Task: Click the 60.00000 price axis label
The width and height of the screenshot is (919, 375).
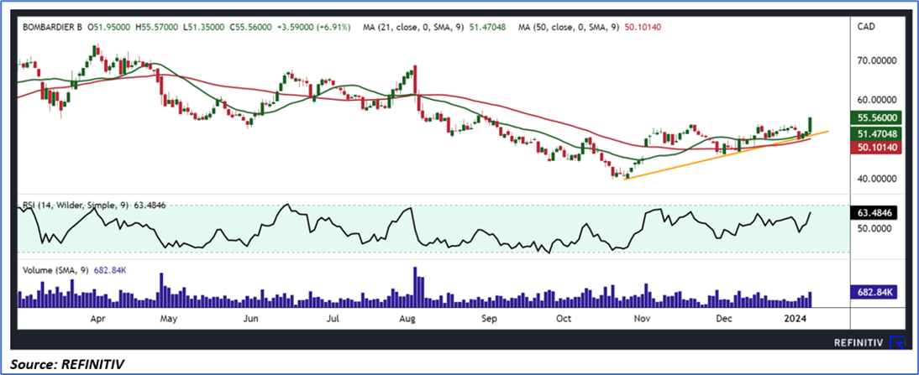Action: click(877, 100)
